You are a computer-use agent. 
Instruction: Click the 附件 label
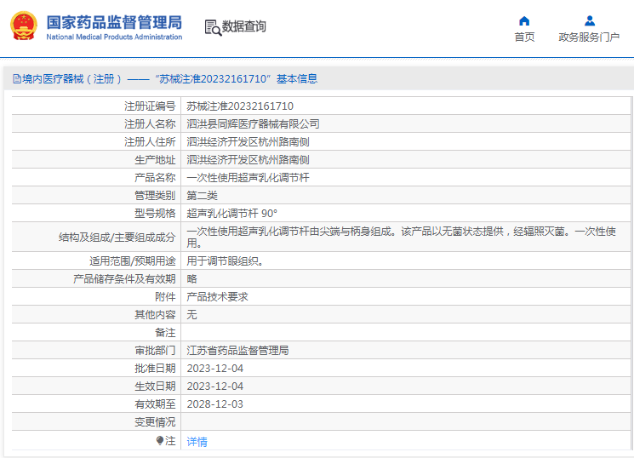(165, 296)
